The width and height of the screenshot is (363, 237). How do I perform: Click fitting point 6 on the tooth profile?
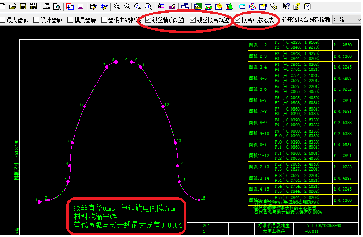pyautogui.click(x=84, y=107)
